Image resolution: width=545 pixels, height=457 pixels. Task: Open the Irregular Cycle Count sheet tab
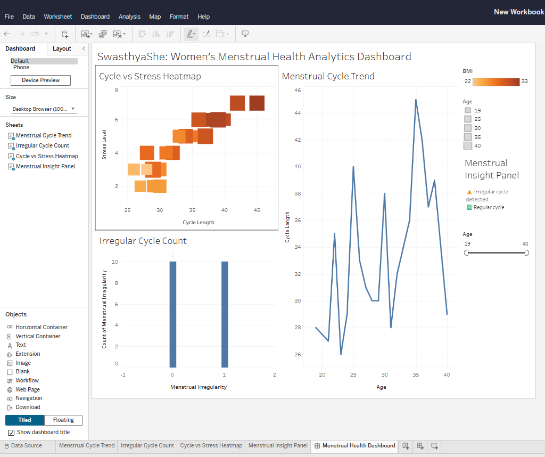147,446
